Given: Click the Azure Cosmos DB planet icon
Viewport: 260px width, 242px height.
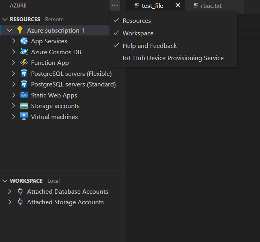Looking at the screenshot, I should (x=24, y=52).
